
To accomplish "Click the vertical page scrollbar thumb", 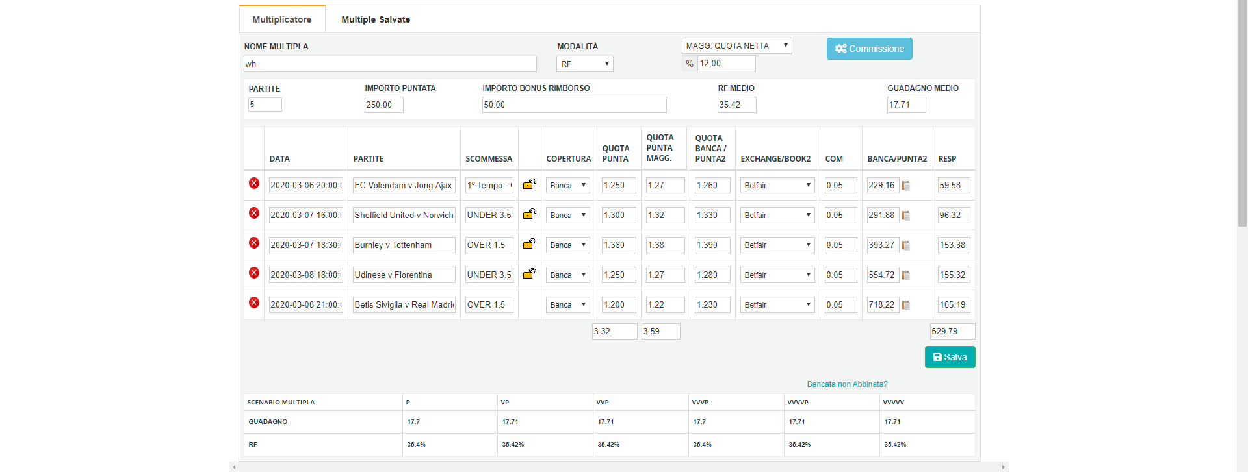I will point(1243,114).
